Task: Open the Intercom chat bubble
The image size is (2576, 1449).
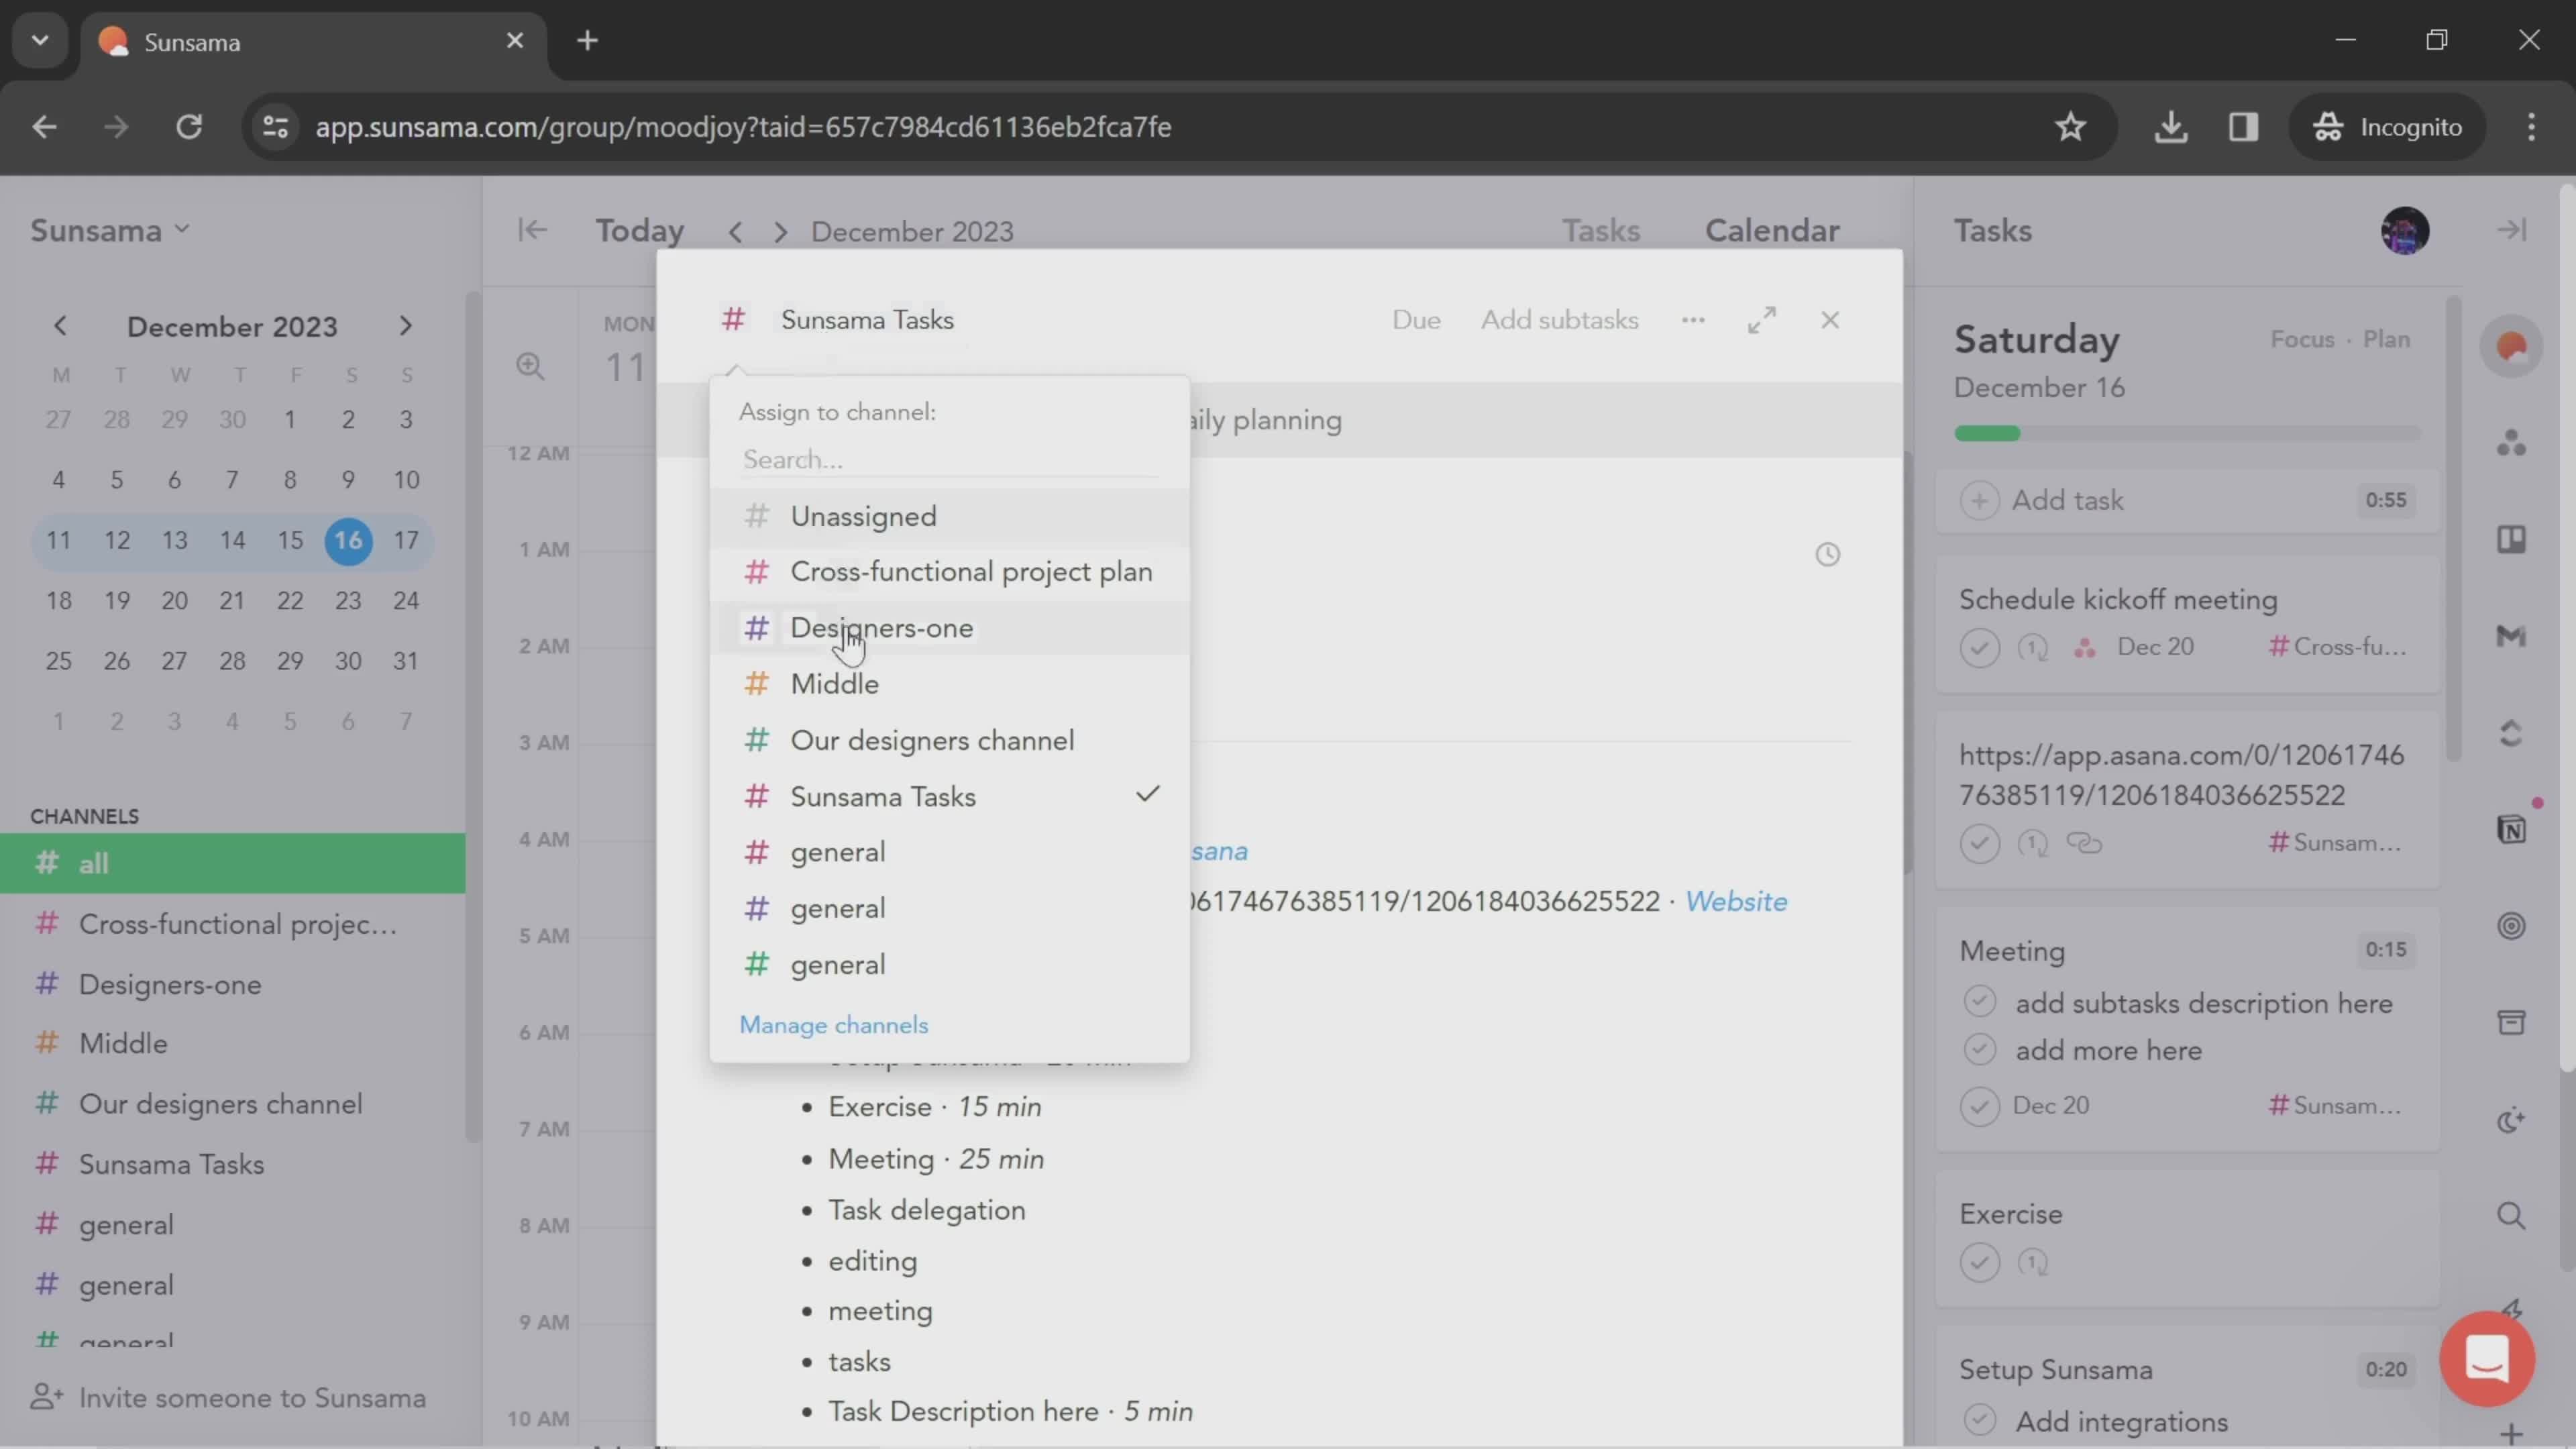Action: point(2487,1359)
